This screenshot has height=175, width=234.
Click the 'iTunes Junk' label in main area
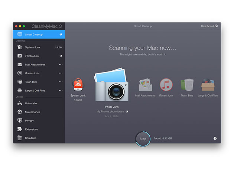166,95
